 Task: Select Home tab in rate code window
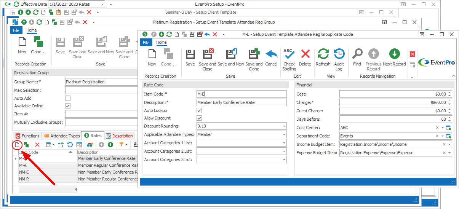[x=162, y=43]
